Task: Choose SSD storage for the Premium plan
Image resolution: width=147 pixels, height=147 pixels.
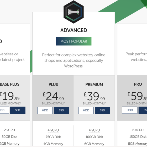Action: (x=102, y=110)
